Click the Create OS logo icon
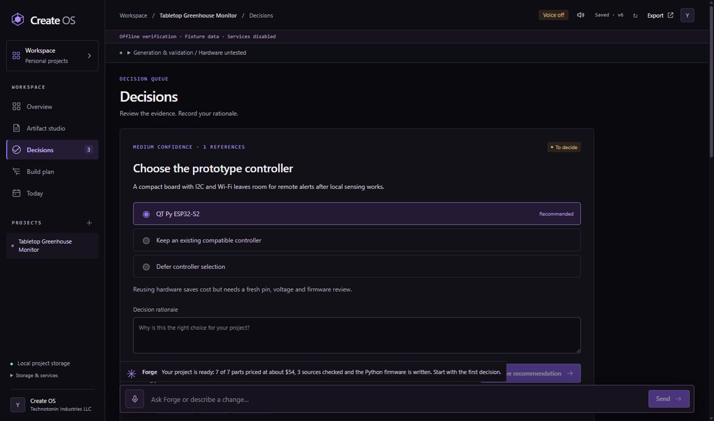The image size is (714, 421). 18,20
